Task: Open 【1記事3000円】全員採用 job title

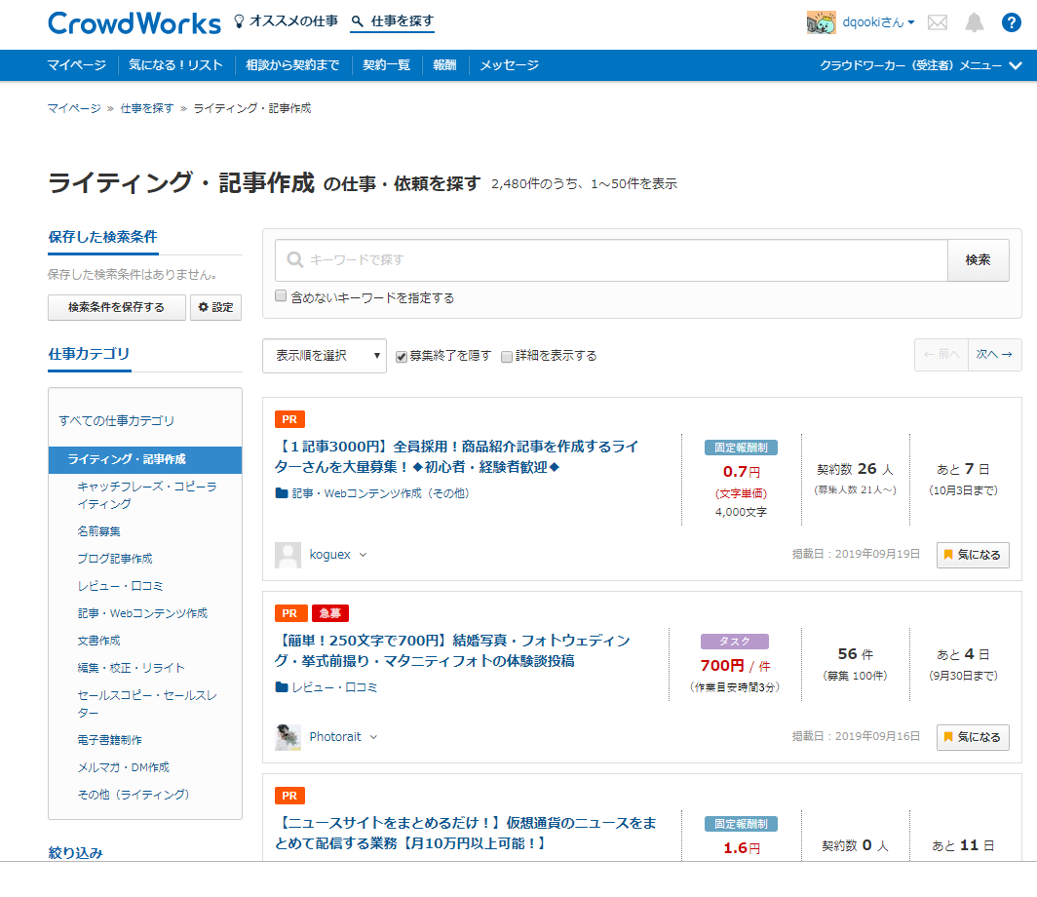Action: [457, 456]
